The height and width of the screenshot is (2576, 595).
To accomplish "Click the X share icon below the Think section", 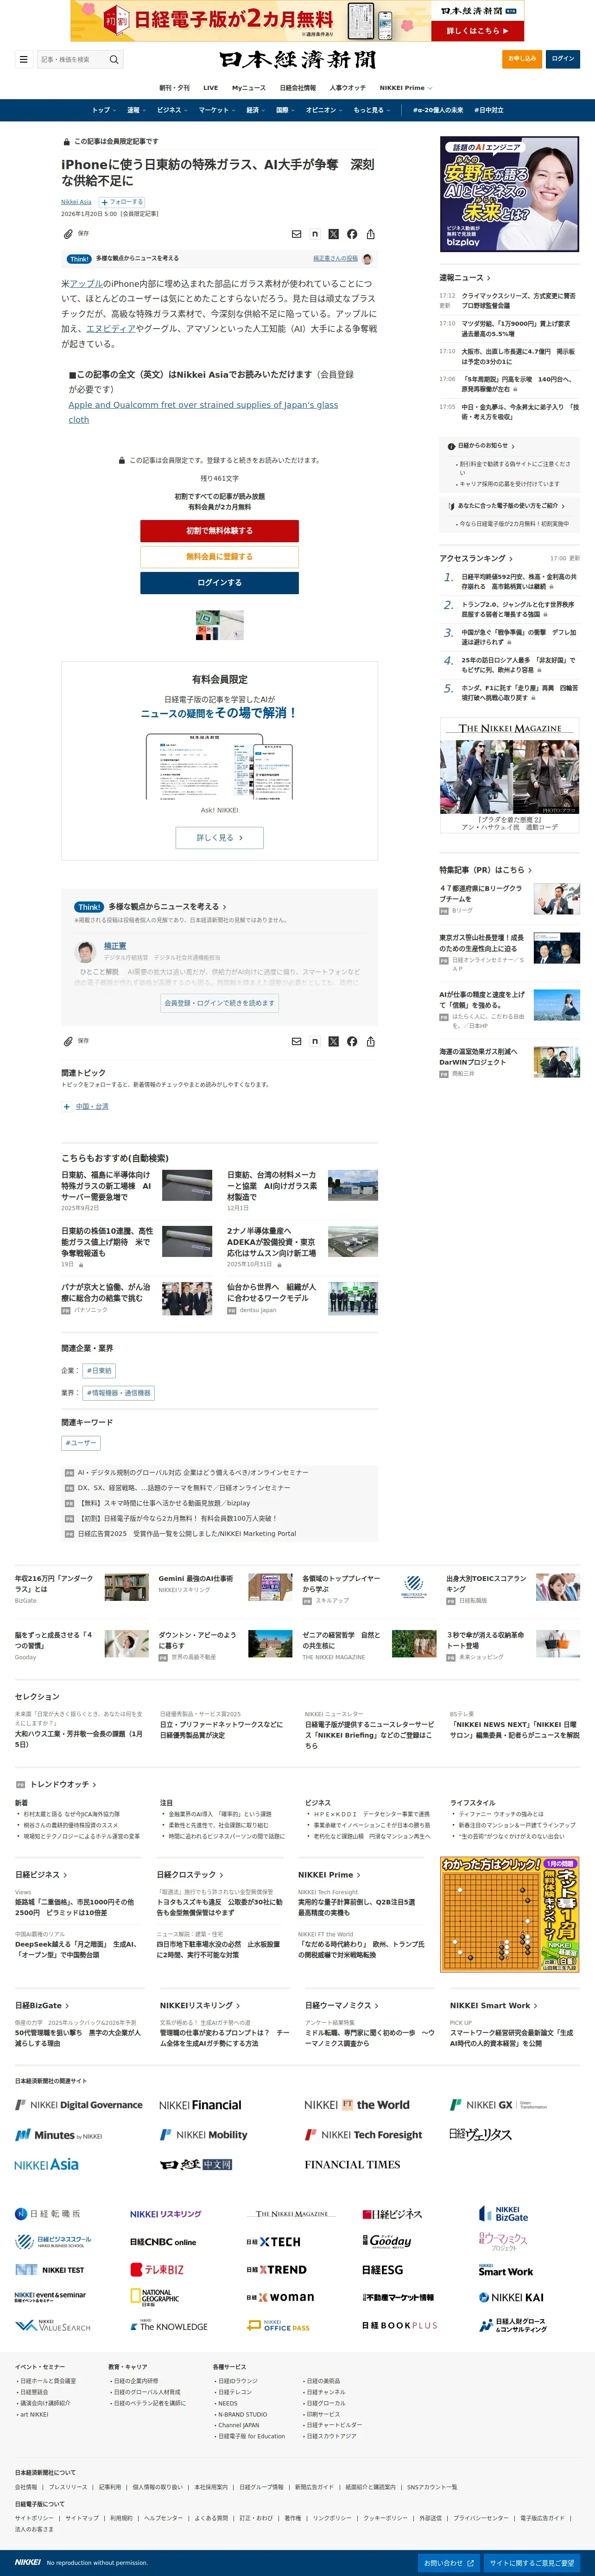I will click(333, 1041).
